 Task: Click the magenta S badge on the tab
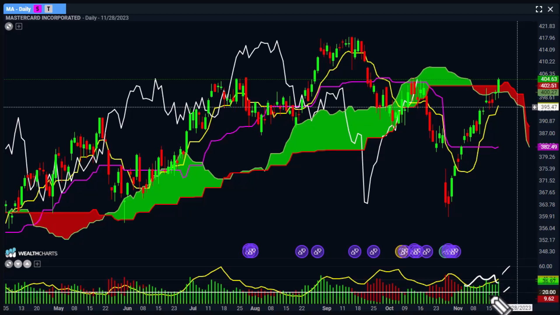(38, 9)
